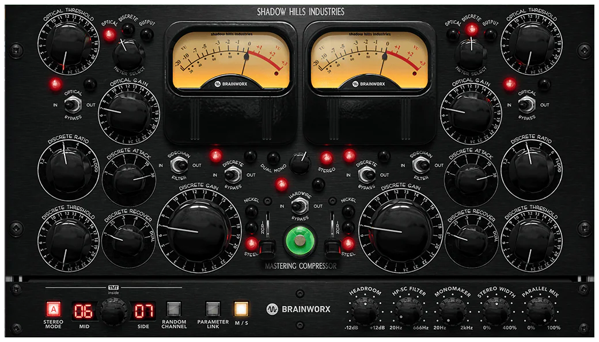
Task: Click the left Discrete Ratio knob
Action: (x=69, y=170)
